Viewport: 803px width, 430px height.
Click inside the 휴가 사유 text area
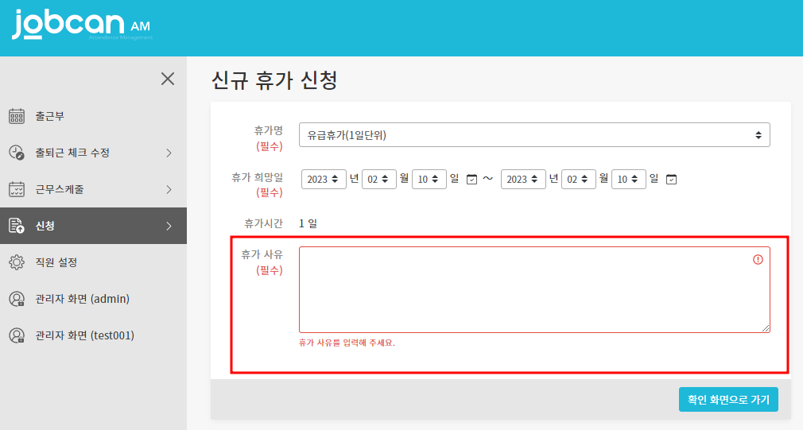coord(525,290)
